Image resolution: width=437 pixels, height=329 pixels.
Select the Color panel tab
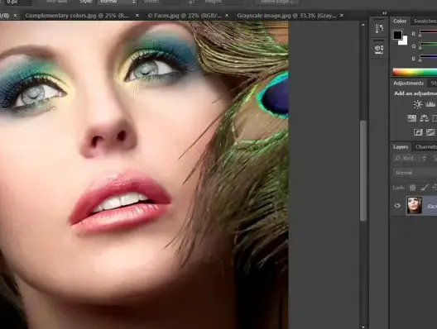click(x=400, y=21)
